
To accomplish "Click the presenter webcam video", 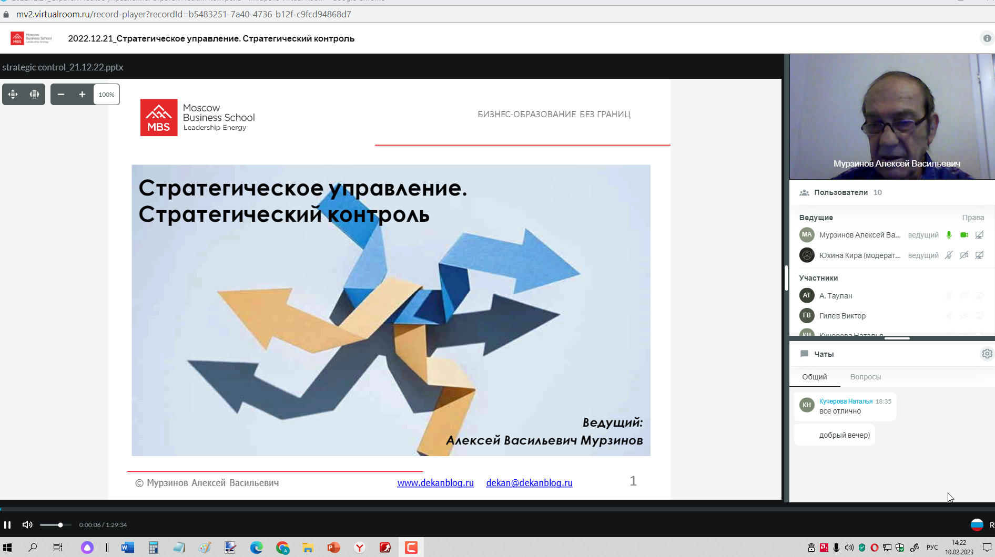I will [x=892, y=117].
